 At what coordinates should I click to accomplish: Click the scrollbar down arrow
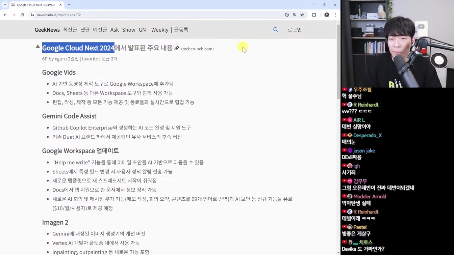click(x=338, y=253)
